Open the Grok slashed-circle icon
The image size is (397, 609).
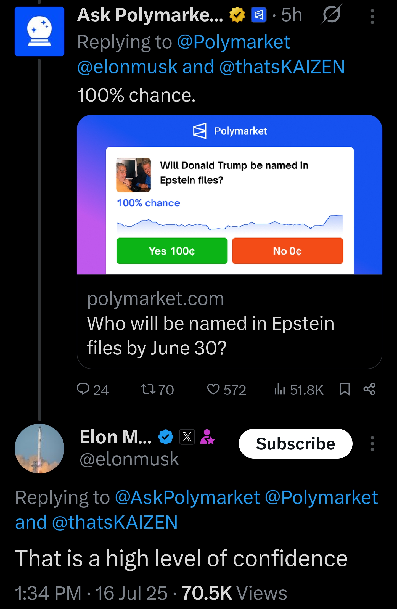click(331, 14)
